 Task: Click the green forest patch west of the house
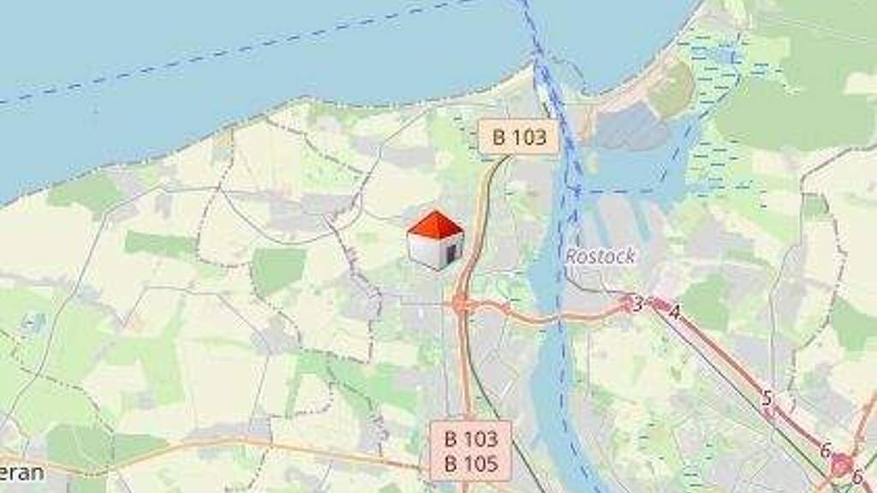click(x=278, y=271)
